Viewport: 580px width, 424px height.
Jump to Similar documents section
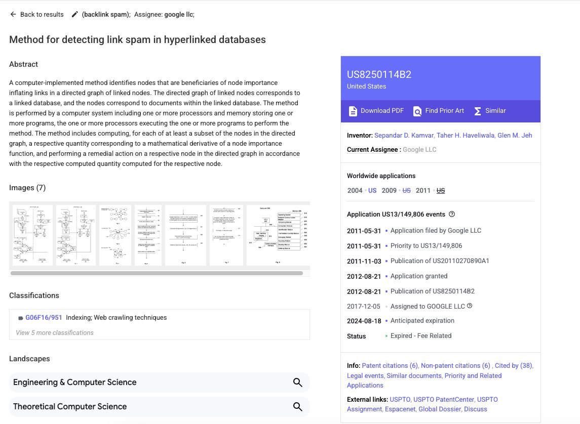[414, 375]
